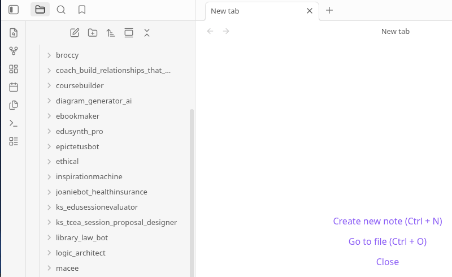The image size is (452, 277).
Task: Click the file explorer vertical scrollbar
Action: click(192, 192)
